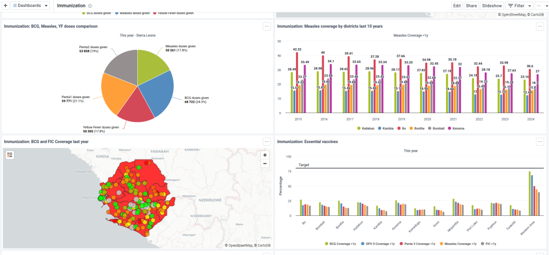The image size is (549, 255).
Task: Click the Immunization dashboard title
Action: [x=71, y=5]
